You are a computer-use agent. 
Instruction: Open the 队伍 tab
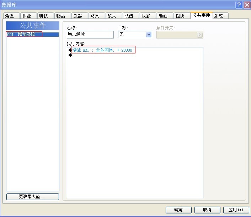tap(131, 16)
